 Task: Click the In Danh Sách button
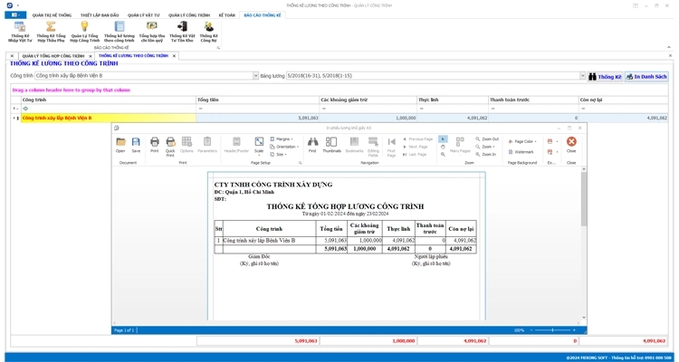tap(646, 77)
